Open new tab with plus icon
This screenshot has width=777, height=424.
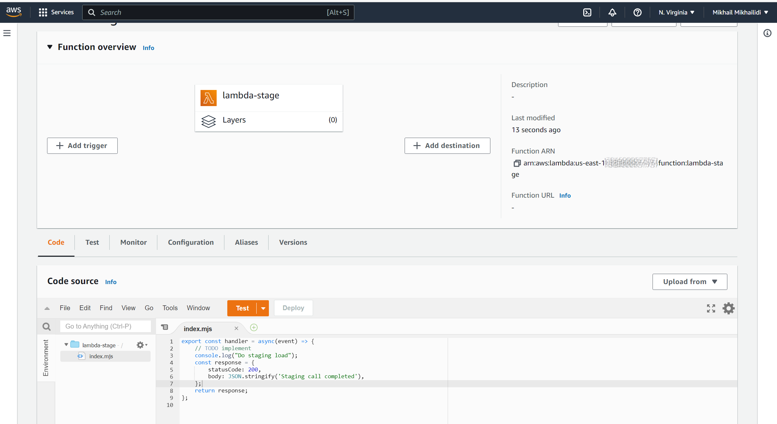click(x=254, y=328)
